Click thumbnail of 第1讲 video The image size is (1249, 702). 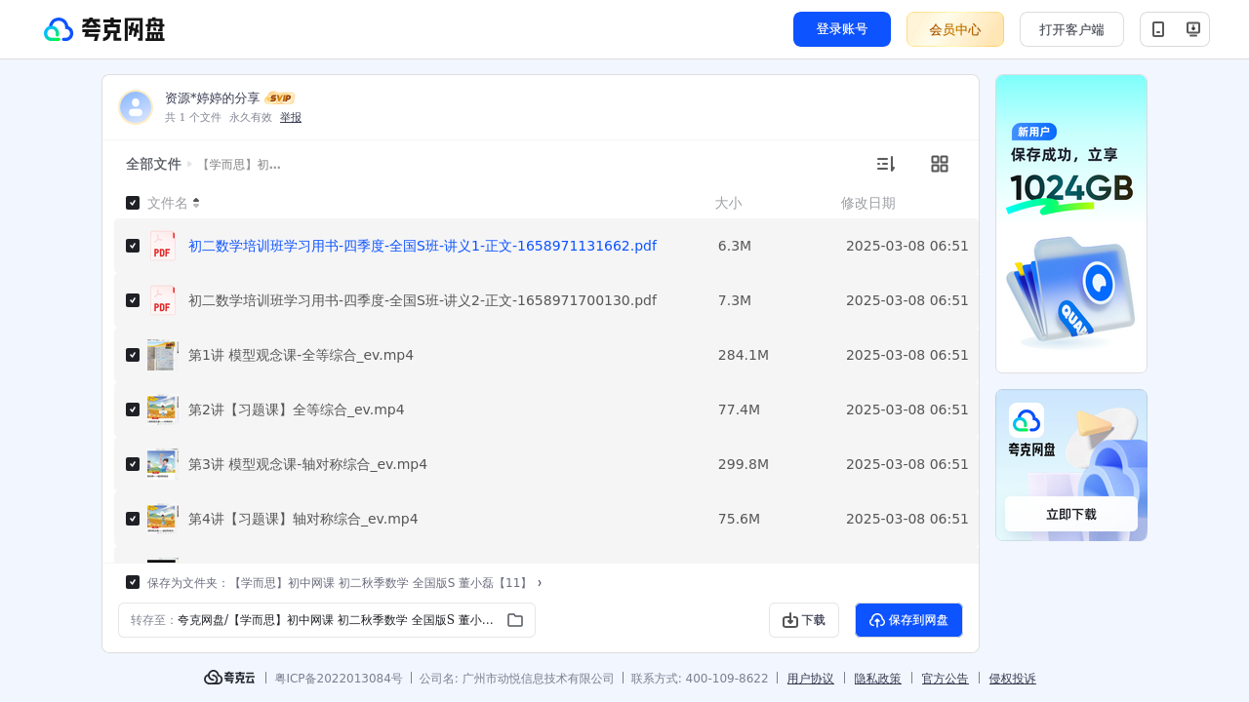(x=163, y=355)
